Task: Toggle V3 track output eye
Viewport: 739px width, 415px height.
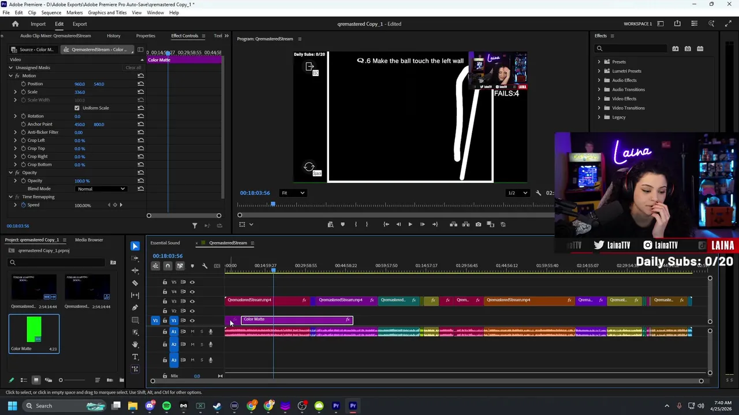Action: pyautogui.click(x=192, y=301)
